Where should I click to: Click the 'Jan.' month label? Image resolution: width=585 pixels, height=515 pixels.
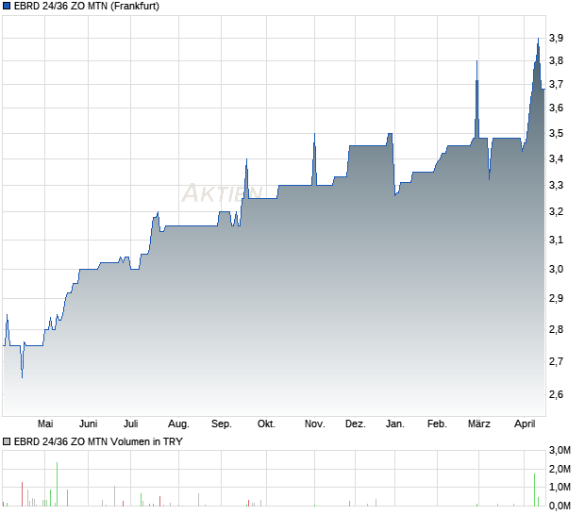click(x=394, y=424)
